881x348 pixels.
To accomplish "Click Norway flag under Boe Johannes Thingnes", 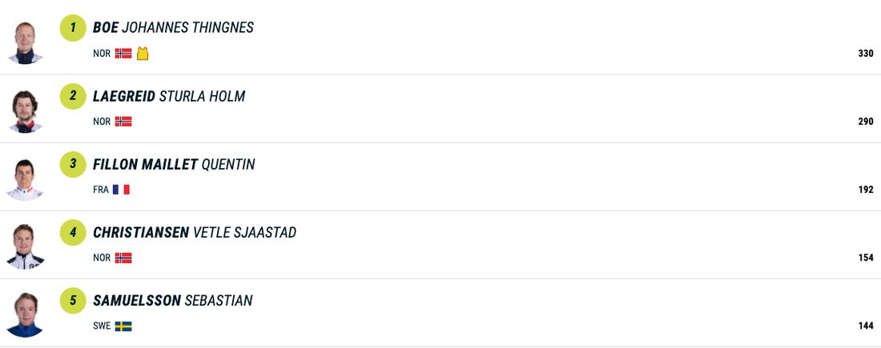I will [x=123, y=54].
